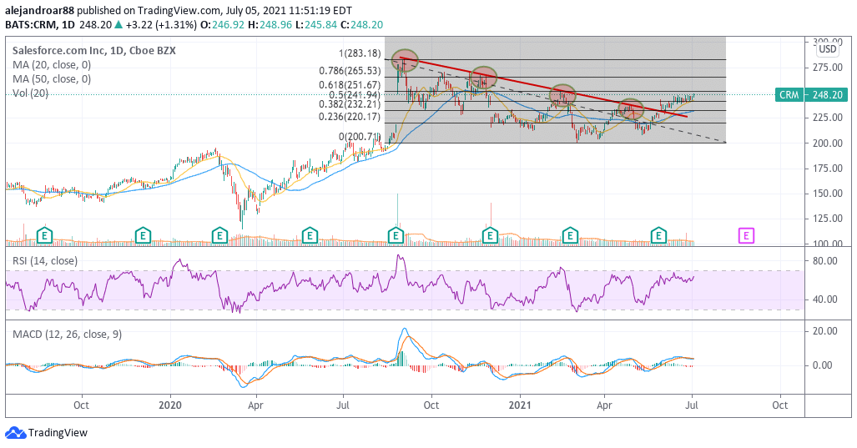The height and width of the screenshot is (448, 857).
Task: Open the earnings E marker for December 2020
Action: (490, 236)
